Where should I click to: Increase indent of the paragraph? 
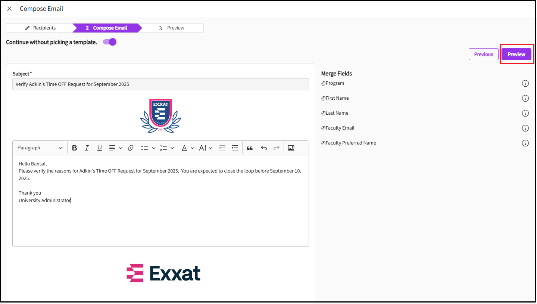235,148
